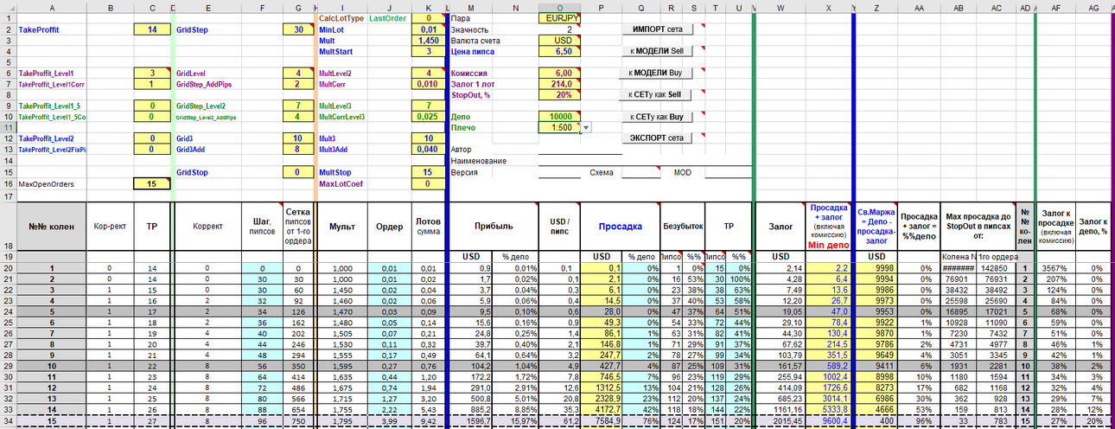
Task: Select the MaxOpenOrders value cell 15
Action: click(152, 183)
